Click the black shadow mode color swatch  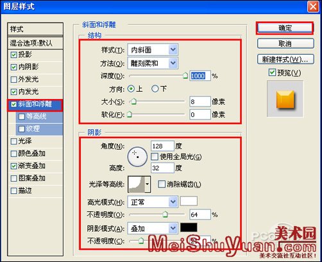[x=189, y=227]
